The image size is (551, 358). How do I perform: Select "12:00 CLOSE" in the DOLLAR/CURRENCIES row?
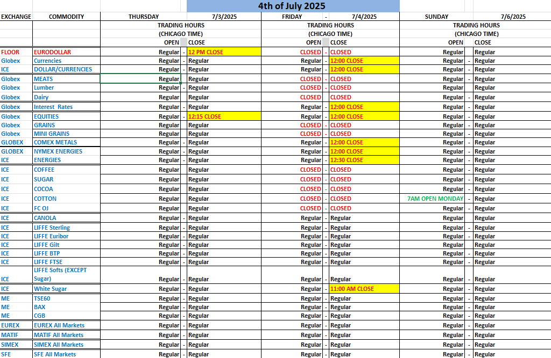click(x=364, y=69)
